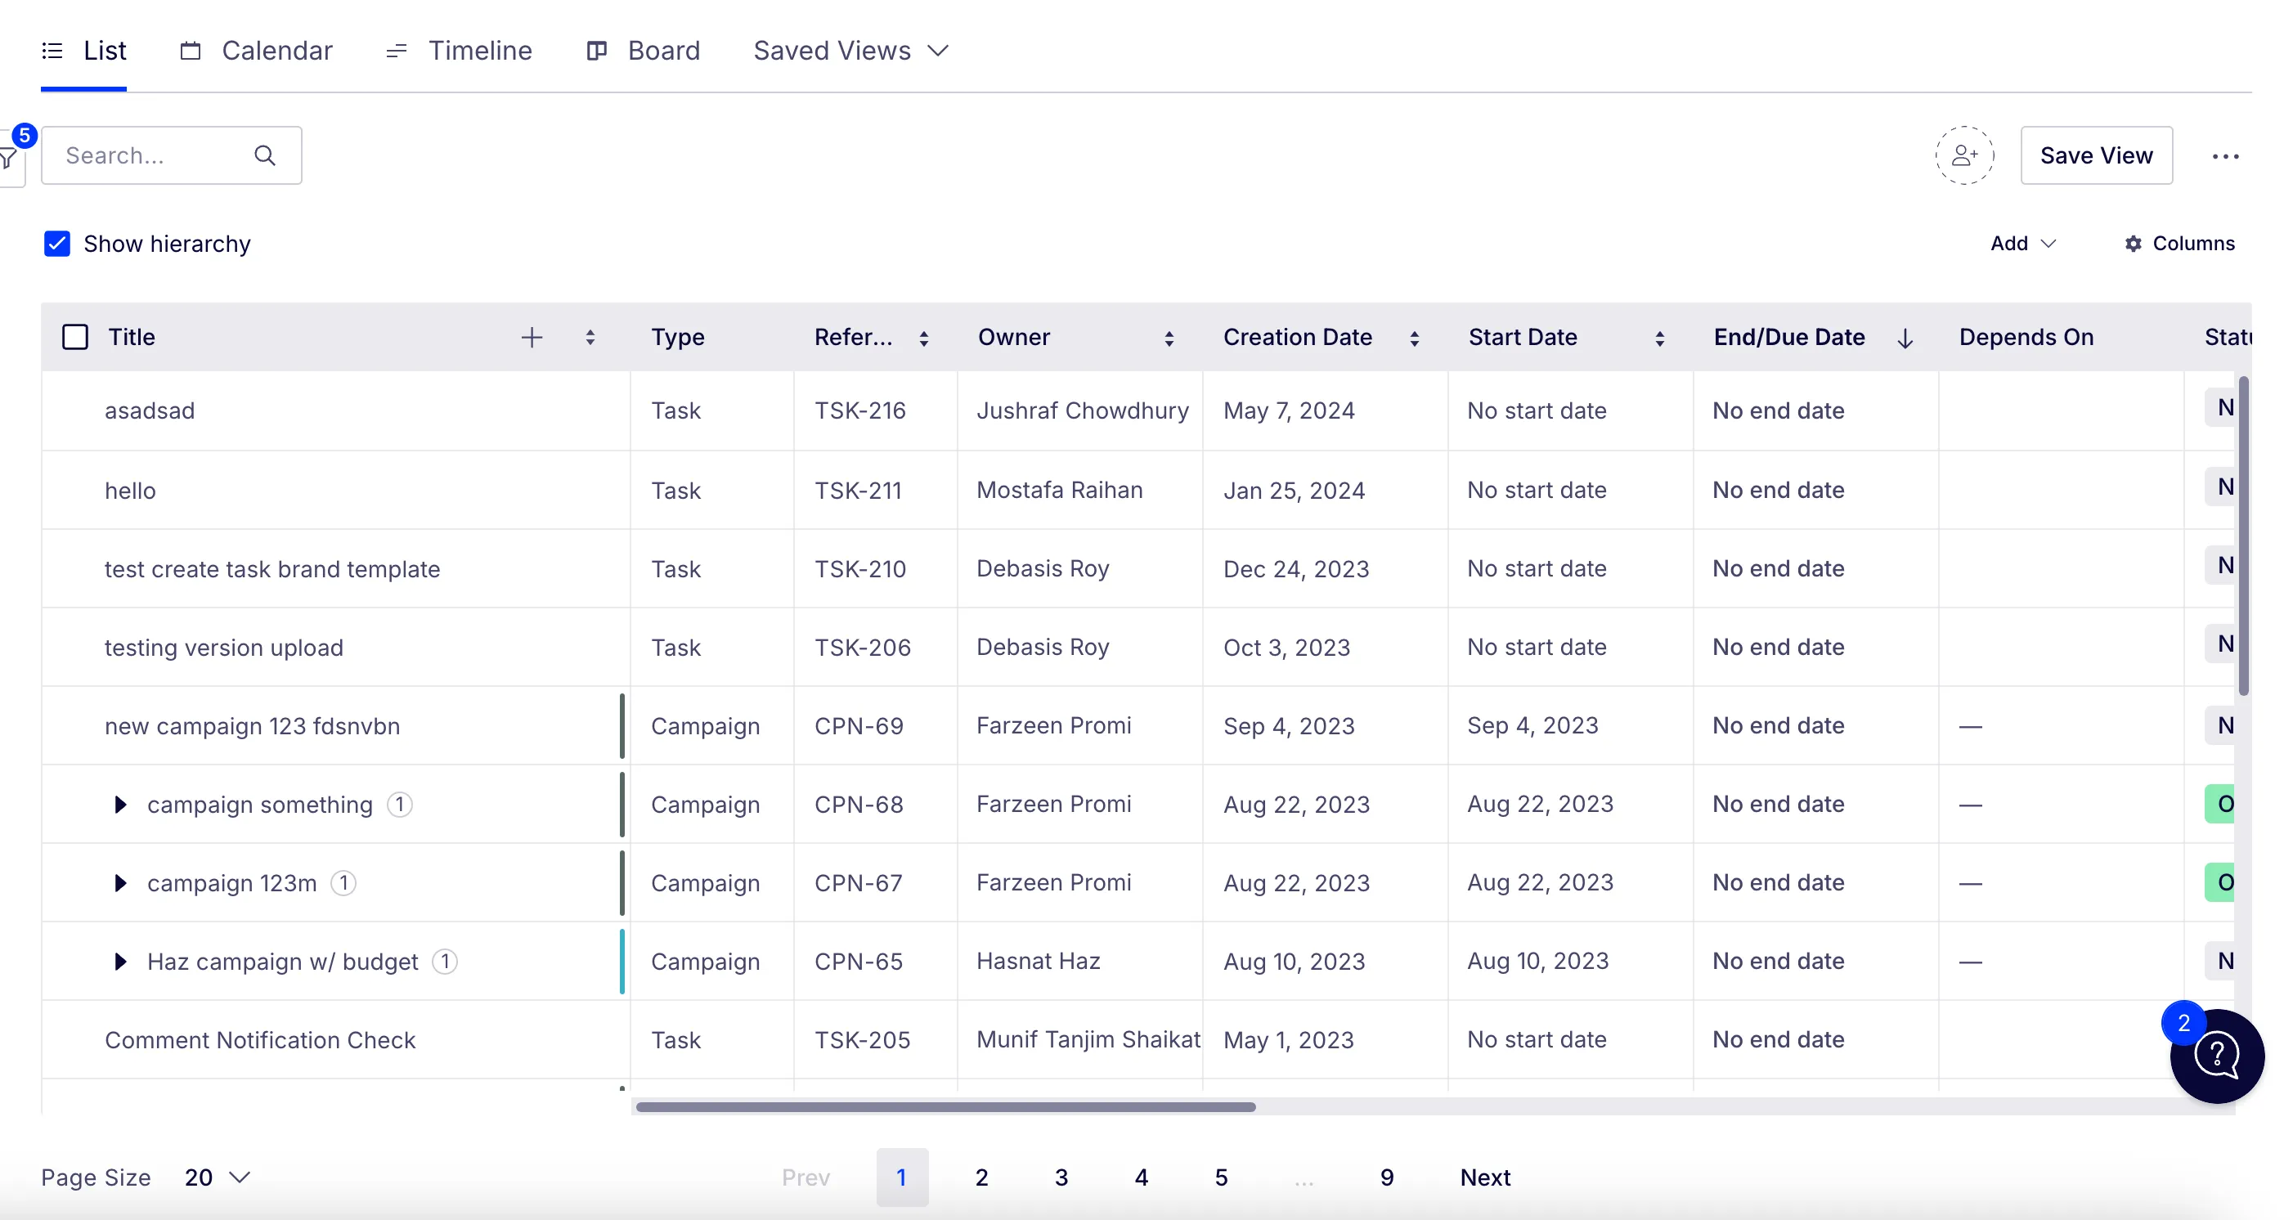Click the plus icon in Title header
2293x1220 pixels.
(x=532, y=337)
